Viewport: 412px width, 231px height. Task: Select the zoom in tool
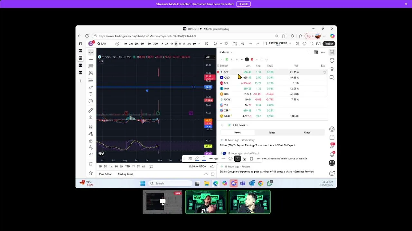pos(91,117)
